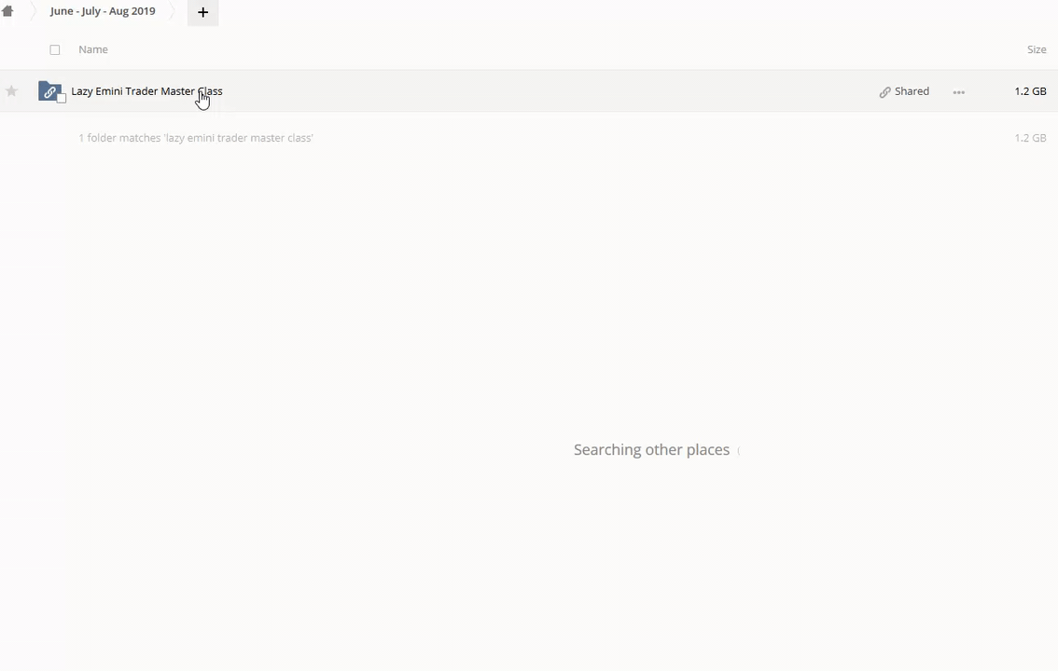Screen dimensions: 1058x671
Task: Click the chain link icon beside Shared
Action: 884,92
